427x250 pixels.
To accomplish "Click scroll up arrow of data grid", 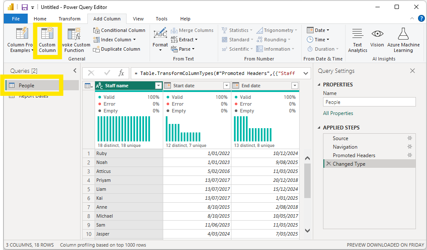I will (x=307, y=158).
